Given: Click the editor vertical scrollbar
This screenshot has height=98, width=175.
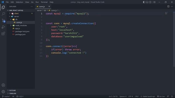Looking at the screenshot, I should click(174, 39).
